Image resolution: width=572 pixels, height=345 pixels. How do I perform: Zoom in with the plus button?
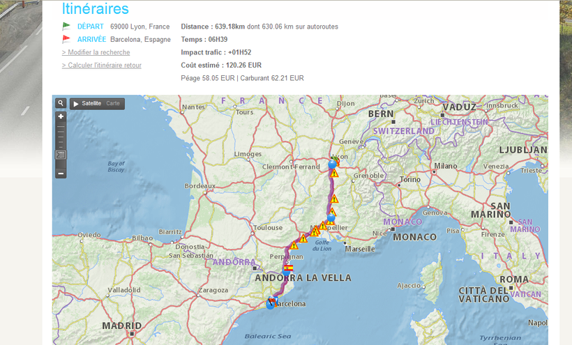click(x=61, y=116)
